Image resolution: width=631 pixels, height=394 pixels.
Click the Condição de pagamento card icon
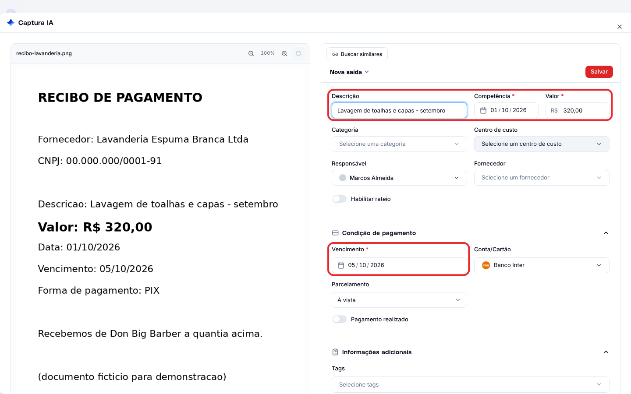pos(335,233)
